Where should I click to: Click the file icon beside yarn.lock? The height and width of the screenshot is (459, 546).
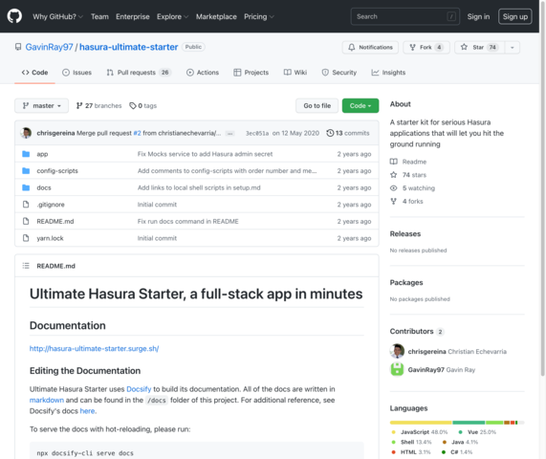tap(26, 238)
